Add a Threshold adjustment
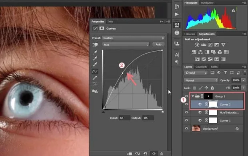Screen dimensions: 248x156 210,59
